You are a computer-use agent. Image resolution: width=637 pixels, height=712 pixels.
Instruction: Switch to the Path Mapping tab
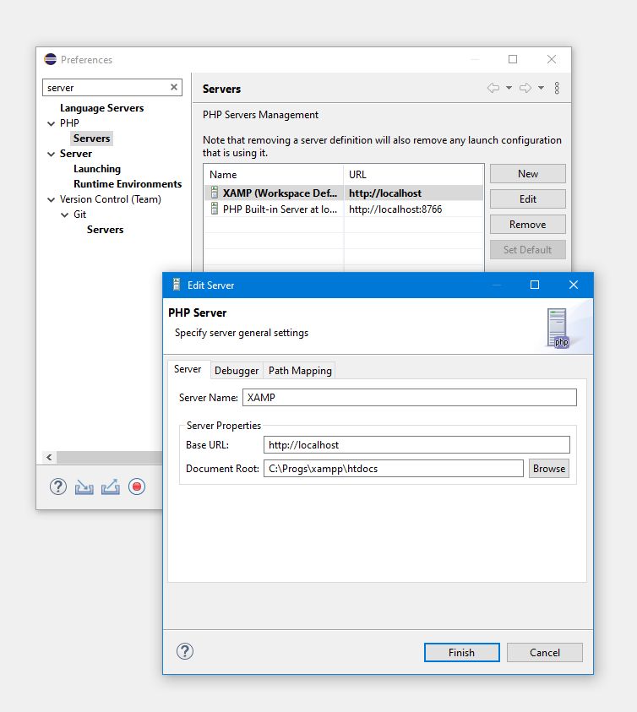click(300, 371)
